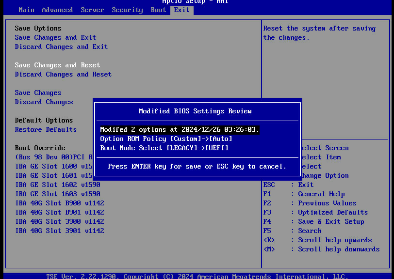Click the Boot Override heading

[40, 148]
